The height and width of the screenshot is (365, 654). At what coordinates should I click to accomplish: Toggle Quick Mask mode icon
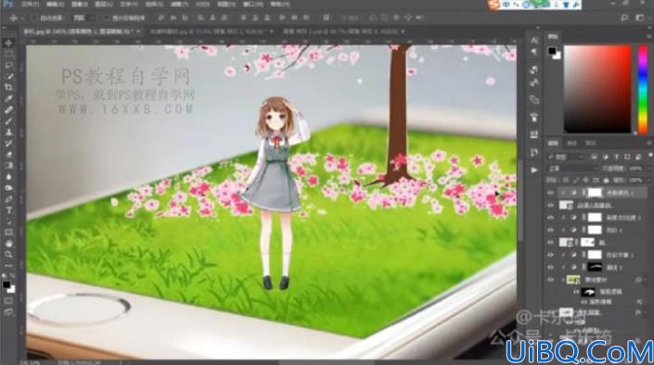(x=8, y=301)
